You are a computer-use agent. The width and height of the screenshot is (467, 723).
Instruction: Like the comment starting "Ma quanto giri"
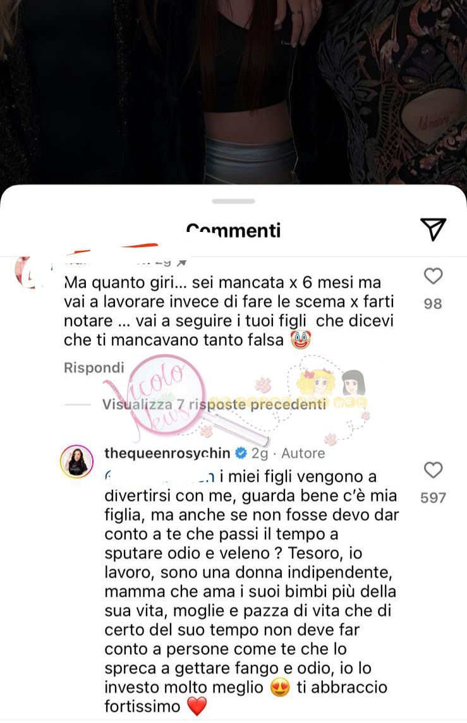[433, 276]
